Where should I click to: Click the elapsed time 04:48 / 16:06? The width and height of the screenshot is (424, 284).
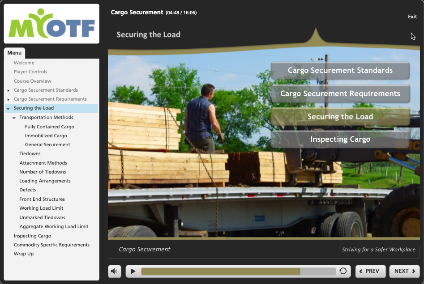(x=181, y=13)
